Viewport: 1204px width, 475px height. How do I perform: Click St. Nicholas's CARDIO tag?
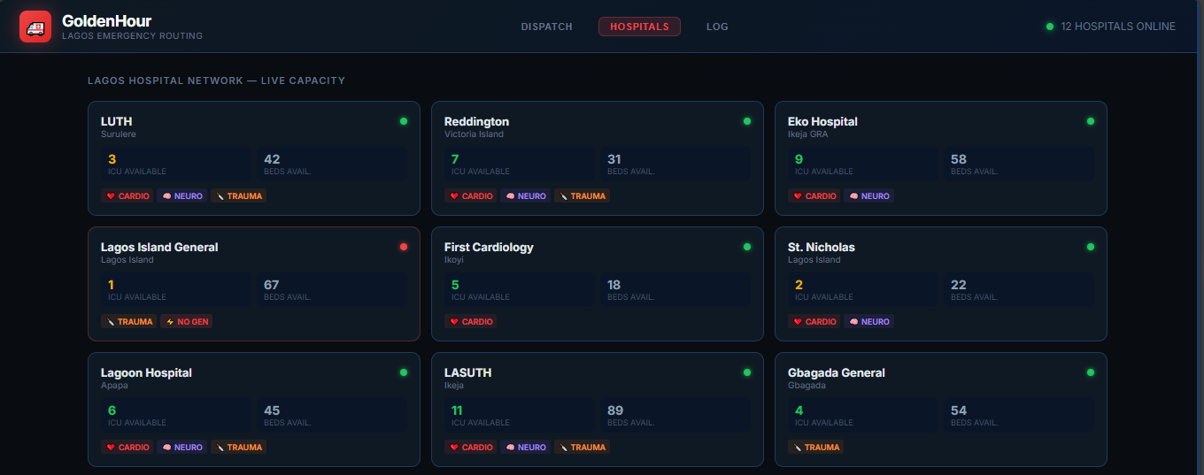[814, 322]
